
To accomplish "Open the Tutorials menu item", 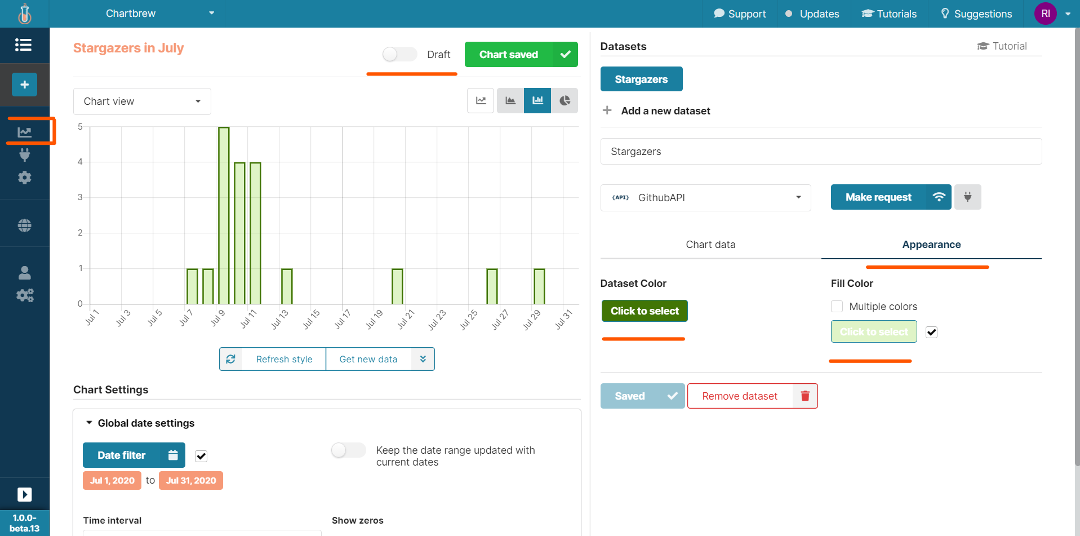I will click(x=889, y=14).
